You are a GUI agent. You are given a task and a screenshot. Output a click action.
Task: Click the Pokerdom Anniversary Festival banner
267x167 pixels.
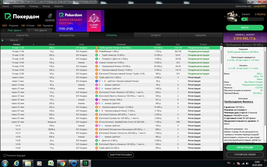(80, 21)
